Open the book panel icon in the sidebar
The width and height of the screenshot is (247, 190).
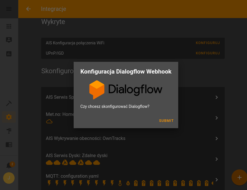tap(9, 145)
